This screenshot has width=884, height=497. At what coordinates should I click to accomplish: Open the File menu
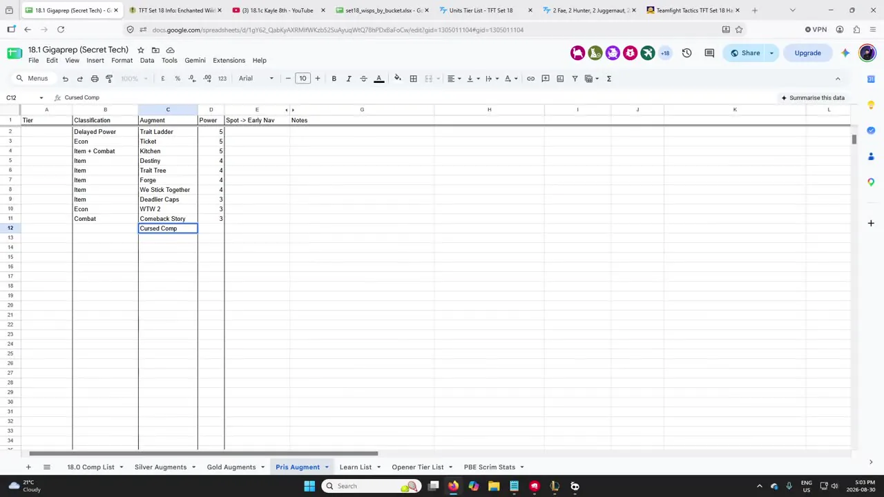33,61
